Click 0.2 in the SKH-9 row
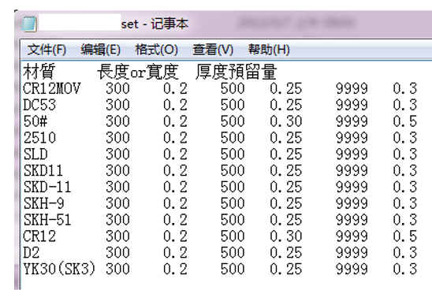The width and height of the screenshot is (432, 301). click(x=175, y=203)
